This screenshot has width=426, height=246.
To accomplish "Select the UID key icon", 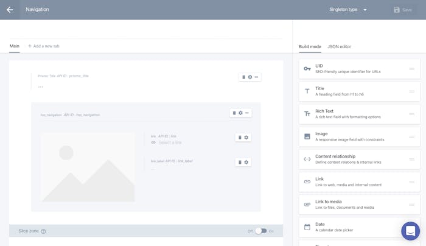I will pos(307,69).
